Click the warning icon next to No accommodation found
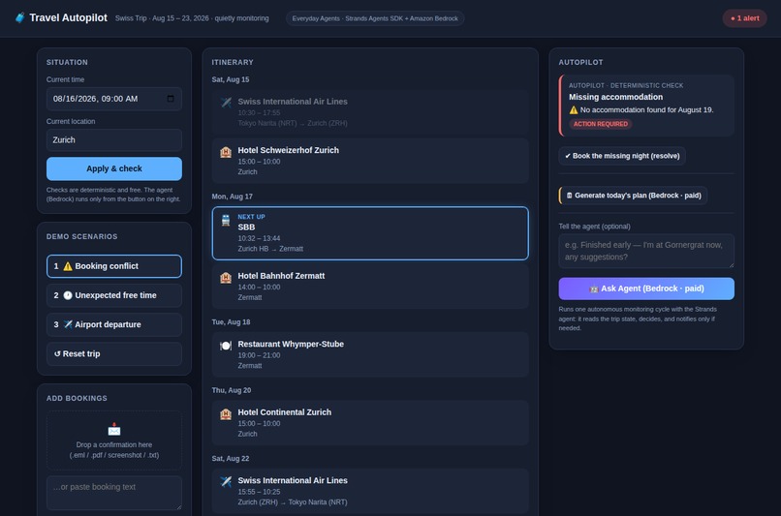 pyautogui.click(x=574, y=110)
